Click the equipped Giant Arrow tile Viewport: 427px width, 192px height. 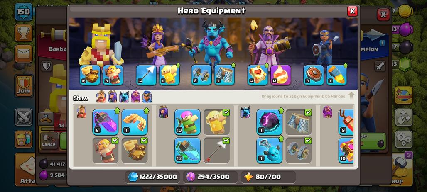point(216,151)
